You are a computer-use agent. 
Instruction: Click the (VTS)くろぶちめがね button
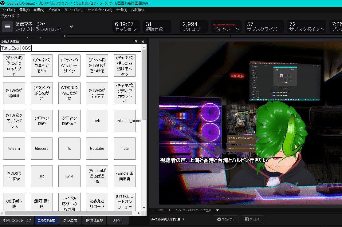[x=42, y=93]
